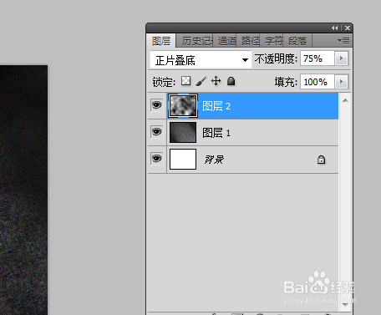The height and width of the screenshot is (315, 381).
Task: Hide 背景 layer with eye icon
Action: (156, 159)
